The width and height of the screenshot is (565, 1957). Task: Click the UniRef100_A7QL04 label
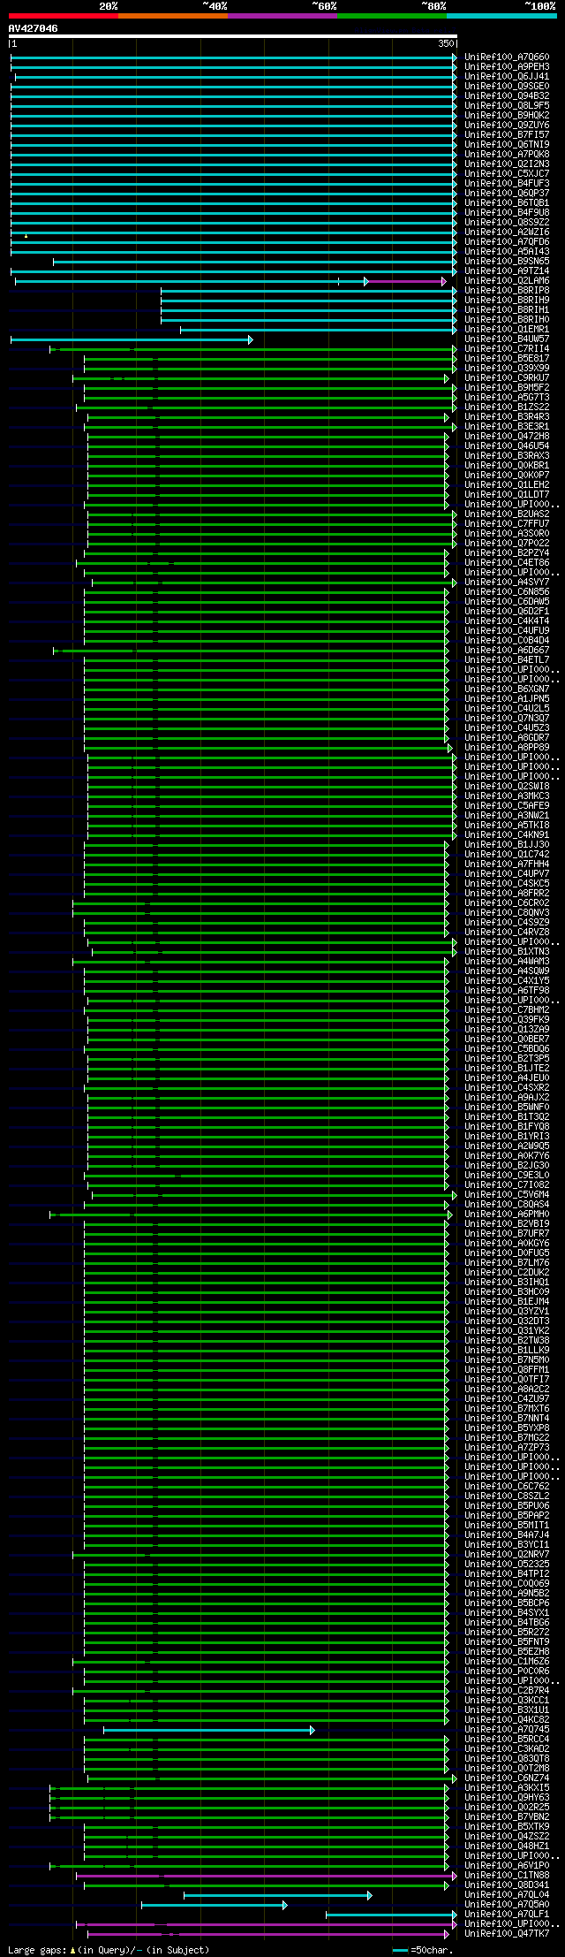(507, 1895)
